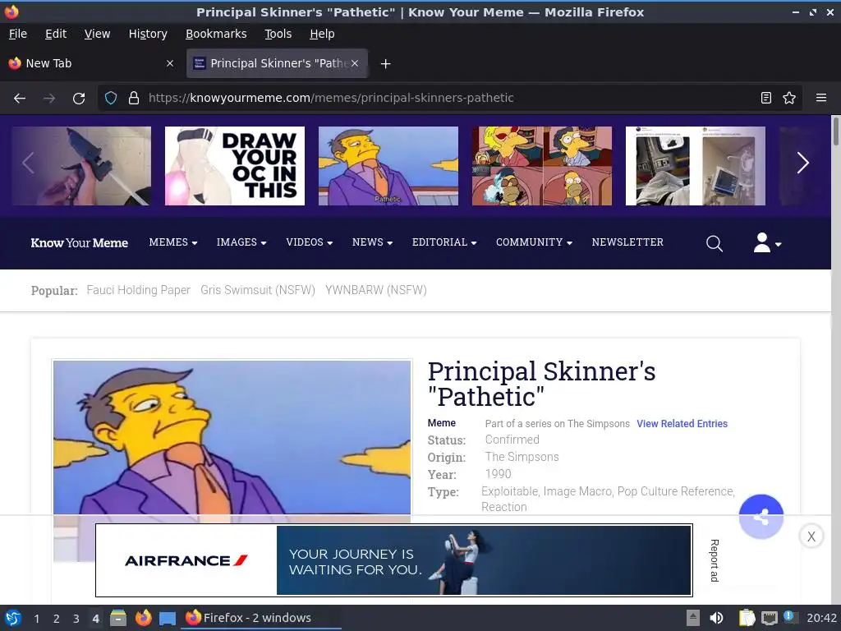Open the View menu

coord(97,34)
